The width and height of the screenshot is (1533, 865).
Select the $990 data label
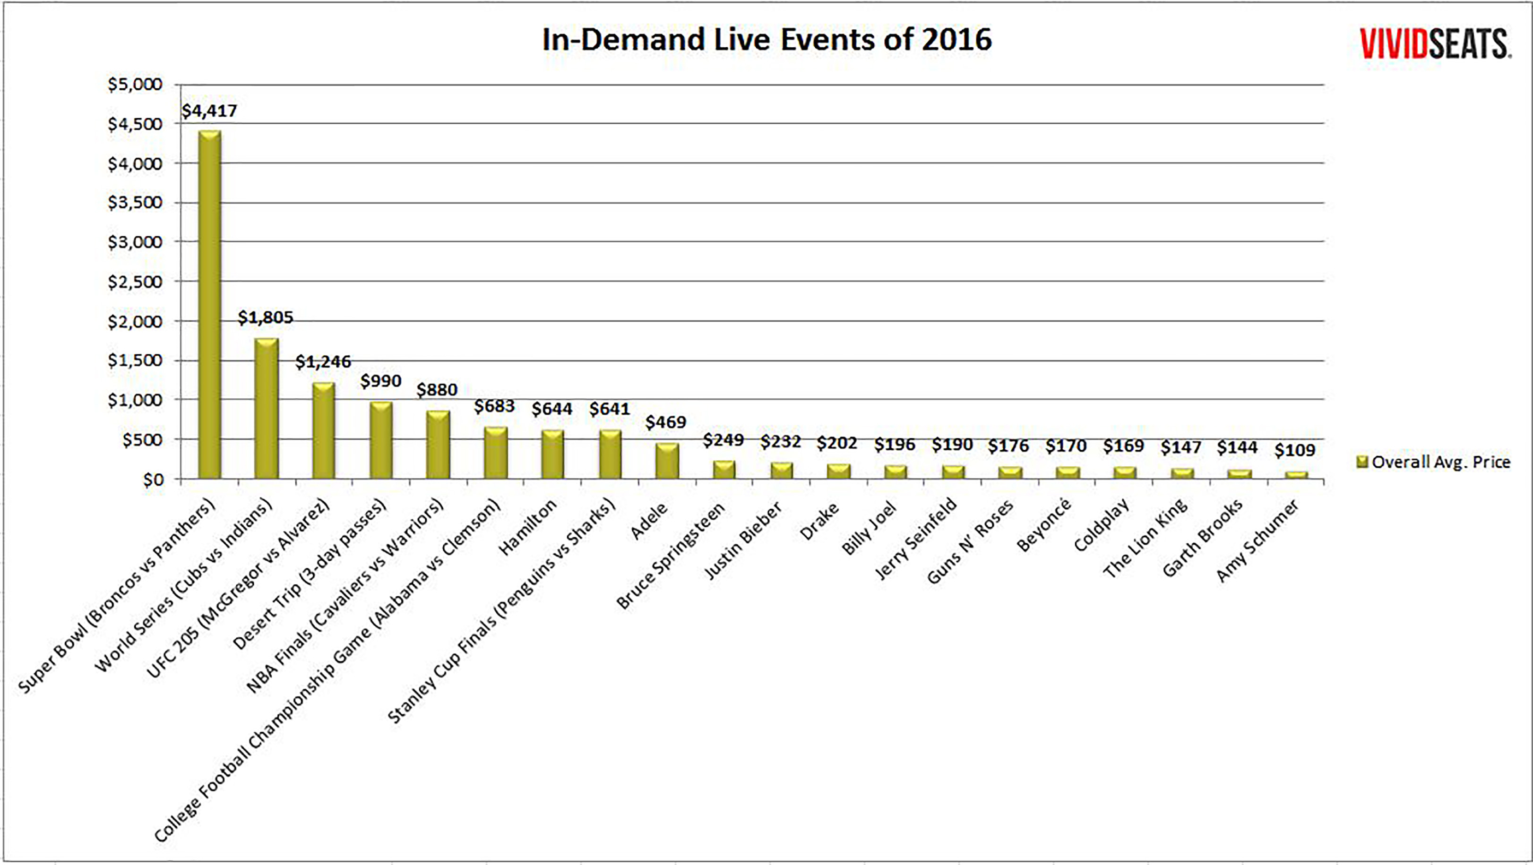click(381, 381)
